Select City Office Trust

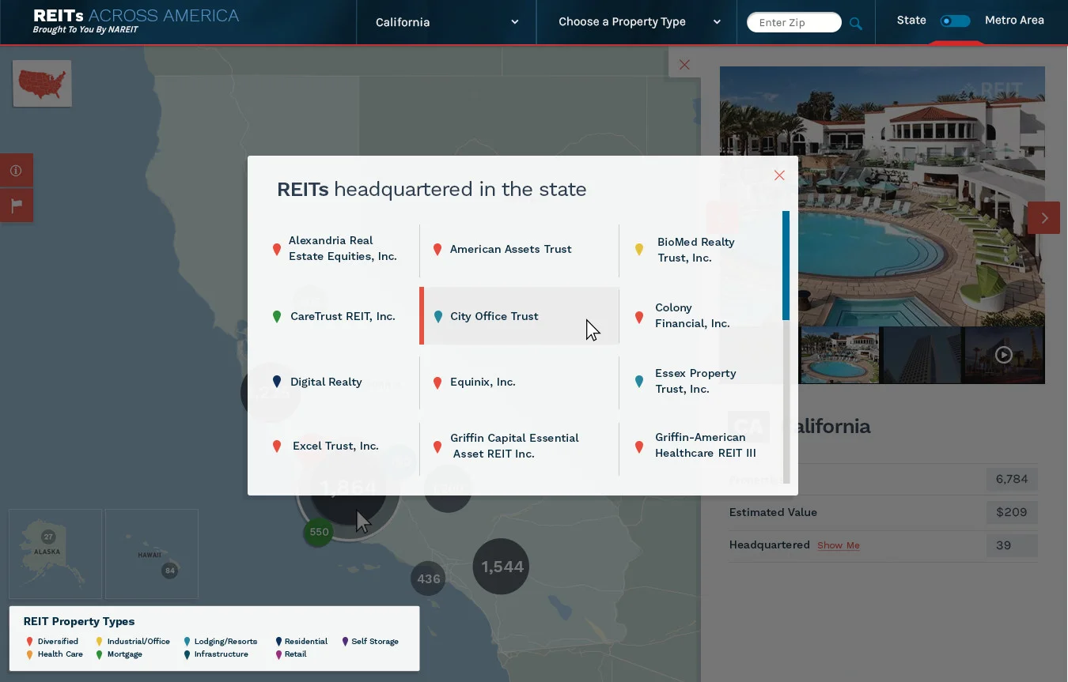519,316
